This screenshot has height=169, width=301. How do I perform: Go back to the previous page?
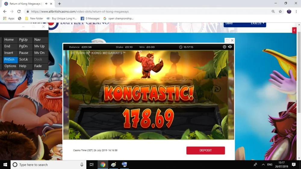click(5, 11)
